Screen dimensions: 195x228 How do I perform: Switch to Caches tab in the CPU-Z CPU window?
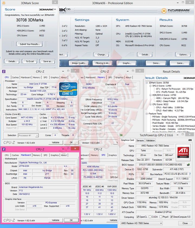click(15, 78)
